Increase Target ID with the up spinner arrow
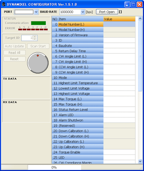 35,37
